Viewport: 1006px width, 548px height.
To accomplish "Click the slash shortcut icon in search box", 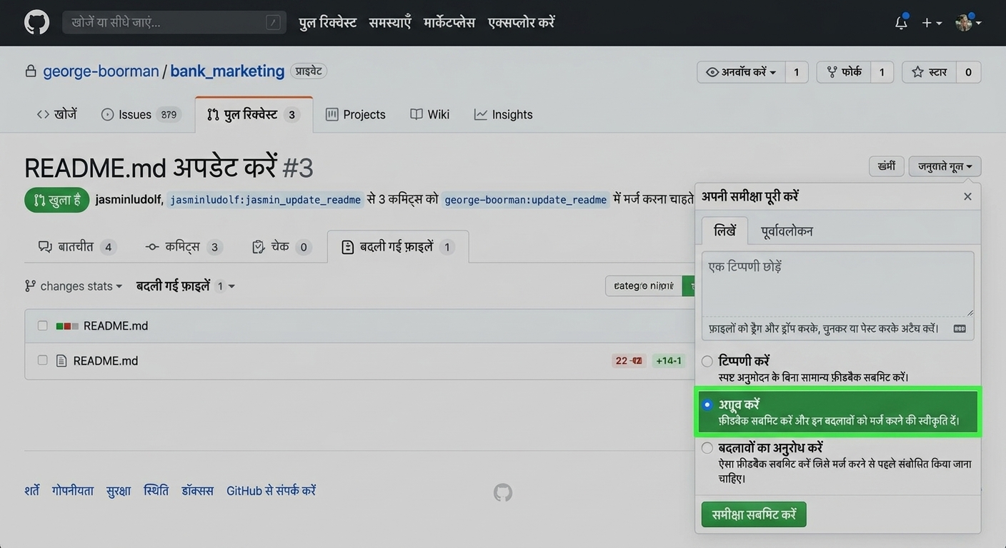I will tap(273, 23).
